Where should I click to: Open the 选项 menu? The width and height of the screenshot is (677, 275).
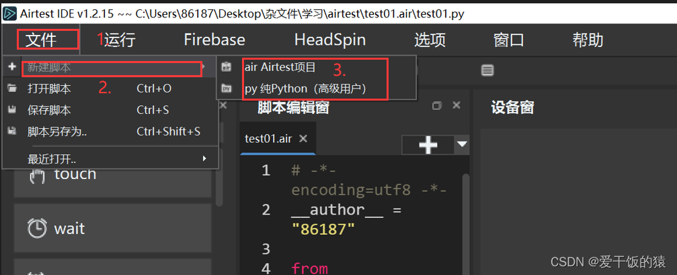(x=430, y=40)
